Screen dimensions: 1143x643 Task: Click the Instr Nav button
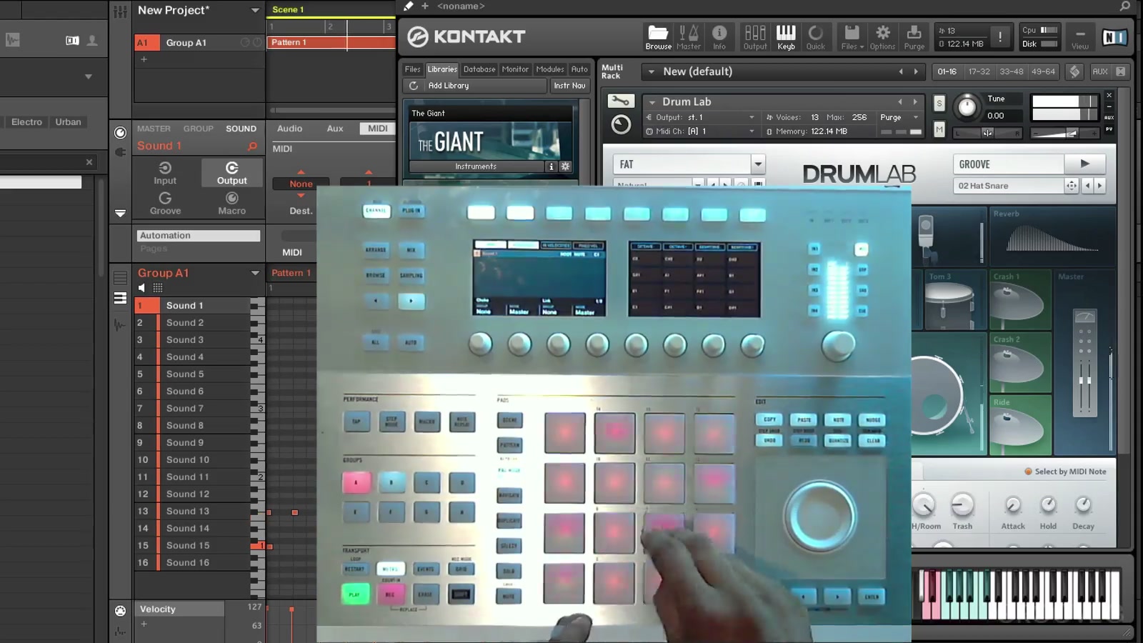click(569, 86)
